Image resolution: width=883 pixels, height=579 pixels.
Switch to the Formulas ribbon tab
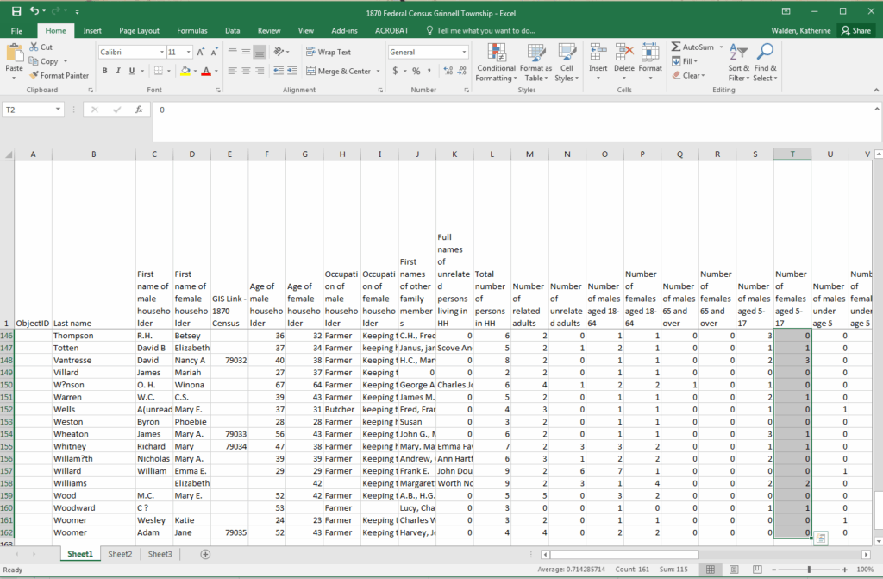coord(192,30)
